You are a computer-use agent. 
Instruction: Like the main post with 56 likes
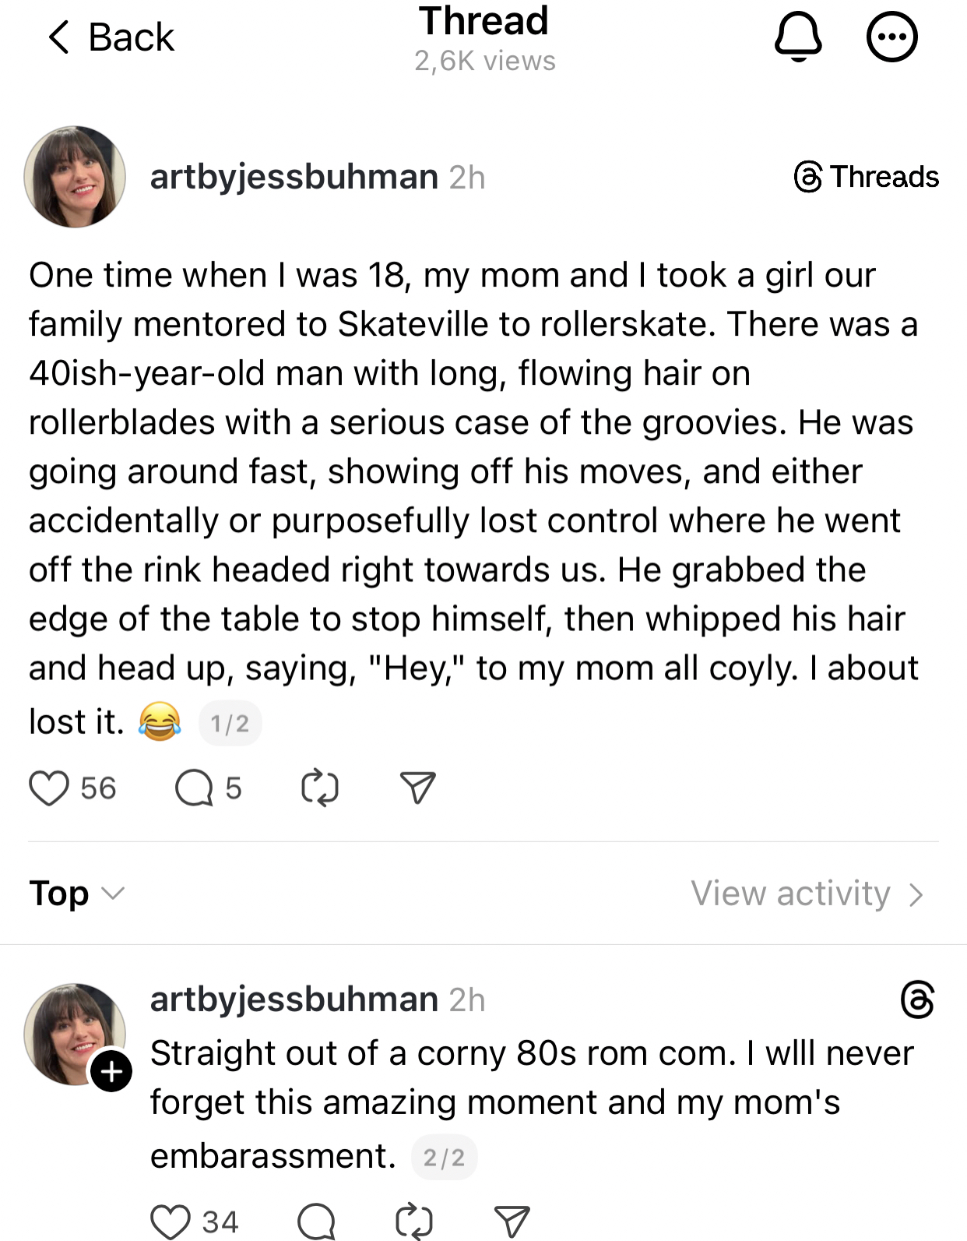[x=49, y=788]
